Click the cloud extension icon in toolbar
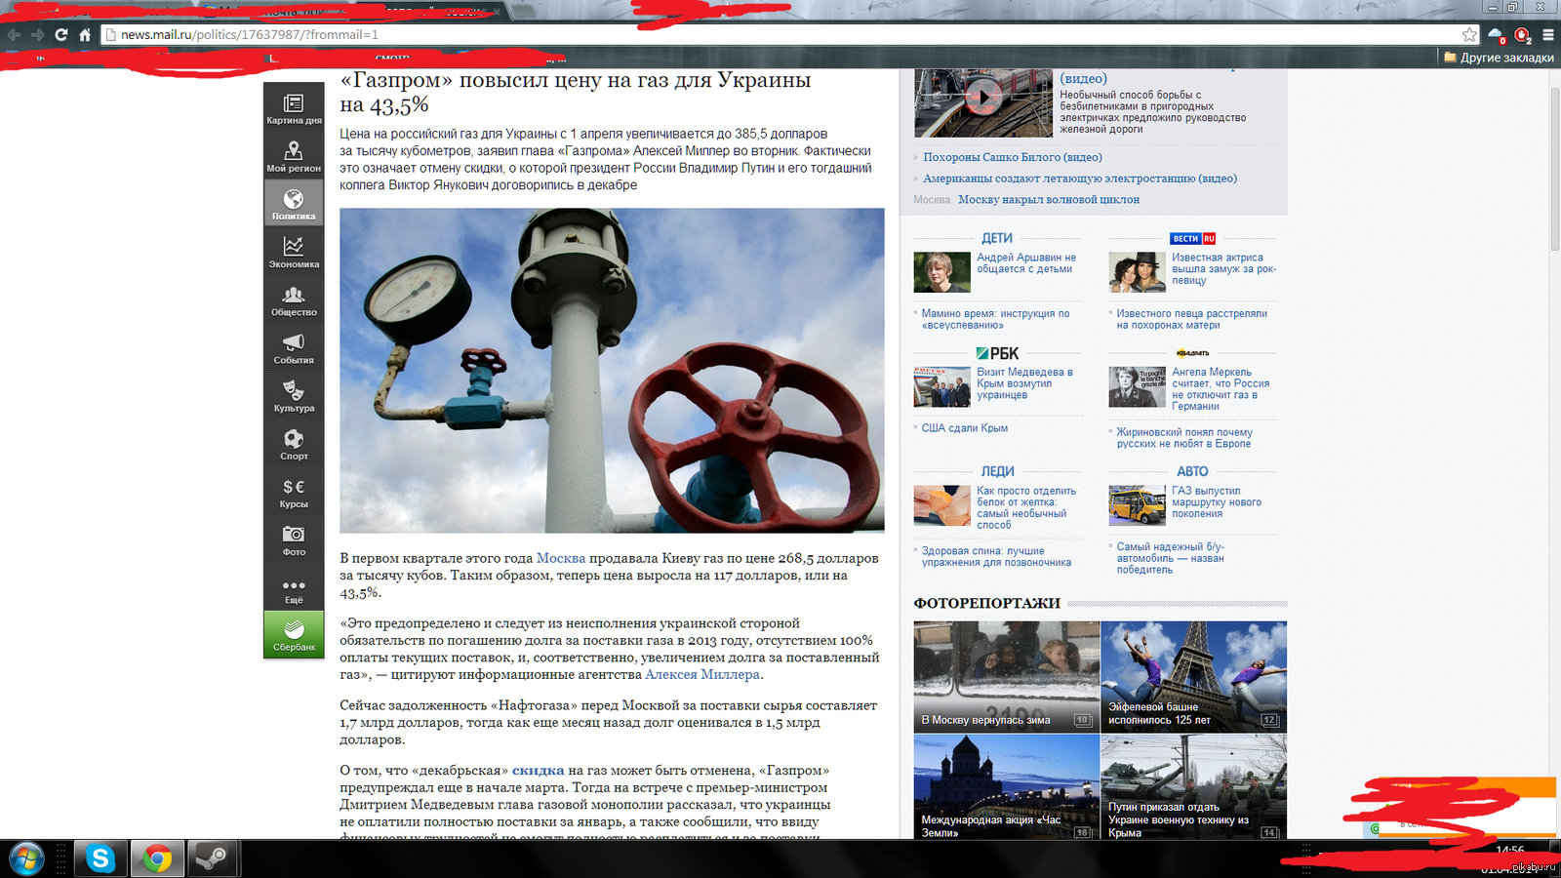The width and height of the screenshot is (1561, 878). click(1496, 35)
